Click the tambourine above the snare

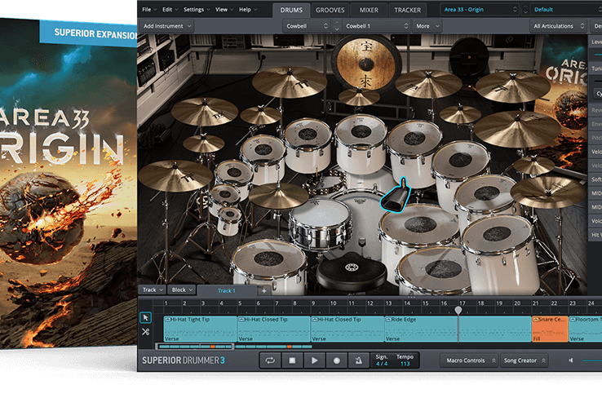click(x=325, y=182)
